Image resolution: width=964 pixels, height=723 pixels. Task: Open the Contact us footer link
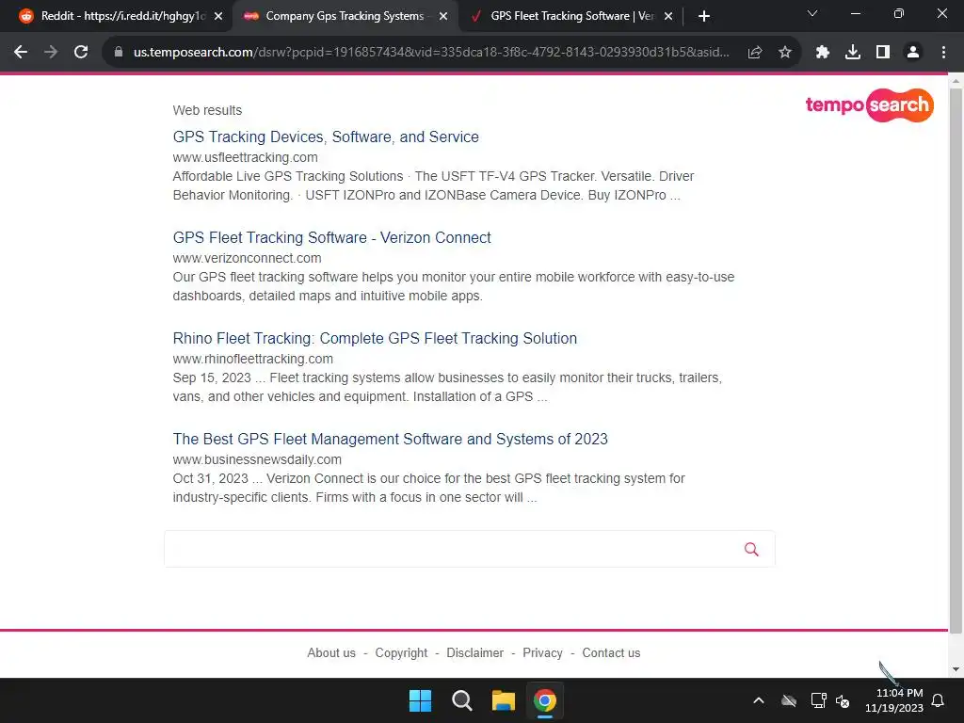point(611,653)
